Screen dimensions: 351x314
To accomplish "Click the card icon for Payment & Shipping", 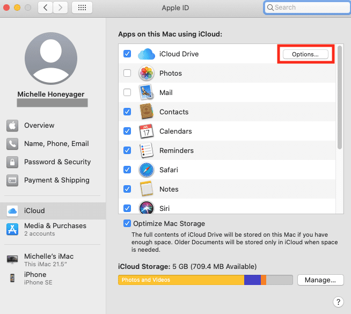I will tap(12, 180).
